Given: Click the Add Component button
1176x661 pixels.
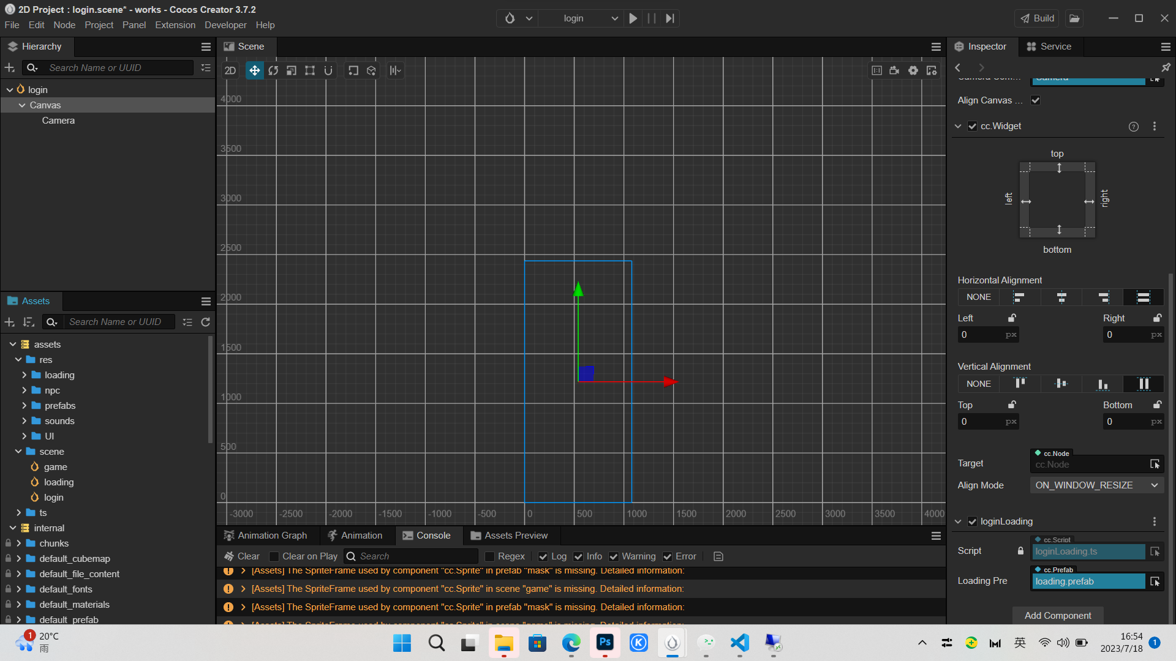Looking at the screenshot, I should click(1058, 616).
